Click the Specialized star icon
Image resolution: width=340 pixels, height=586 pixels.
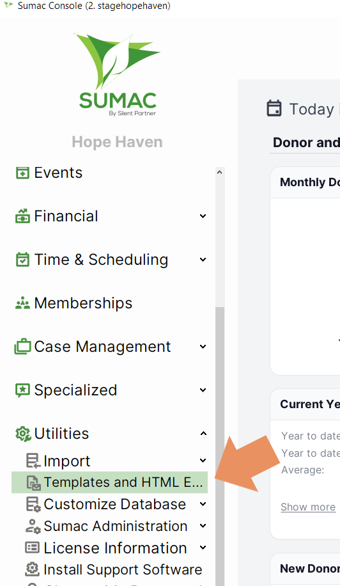[22, 390]
